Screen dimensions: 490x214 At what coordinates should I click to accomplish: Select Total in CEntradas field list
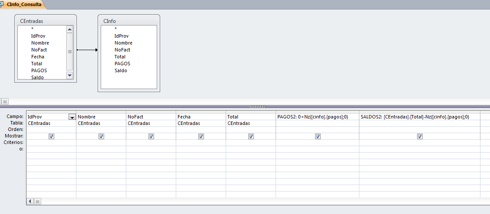36,64
